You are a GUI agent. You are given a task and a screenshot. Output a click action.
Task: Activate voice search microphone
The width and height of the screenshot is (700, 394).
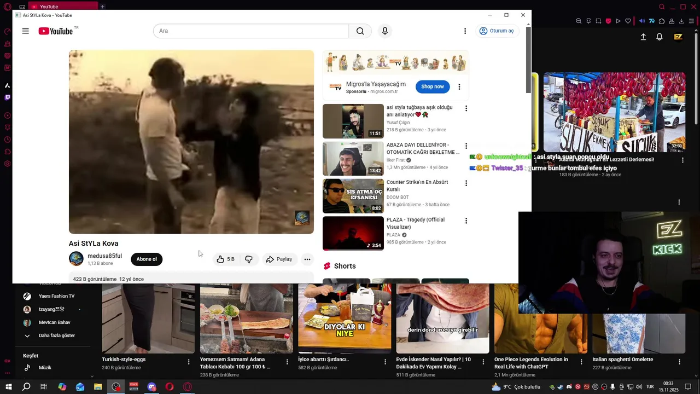[385, 31]
